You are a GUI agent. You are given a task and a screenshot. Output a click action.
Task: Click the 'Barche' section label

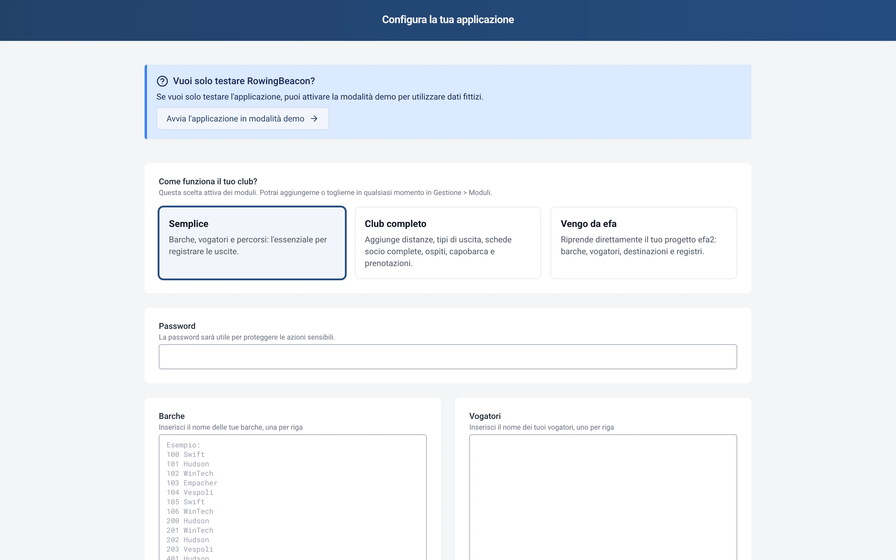[172, 416]
